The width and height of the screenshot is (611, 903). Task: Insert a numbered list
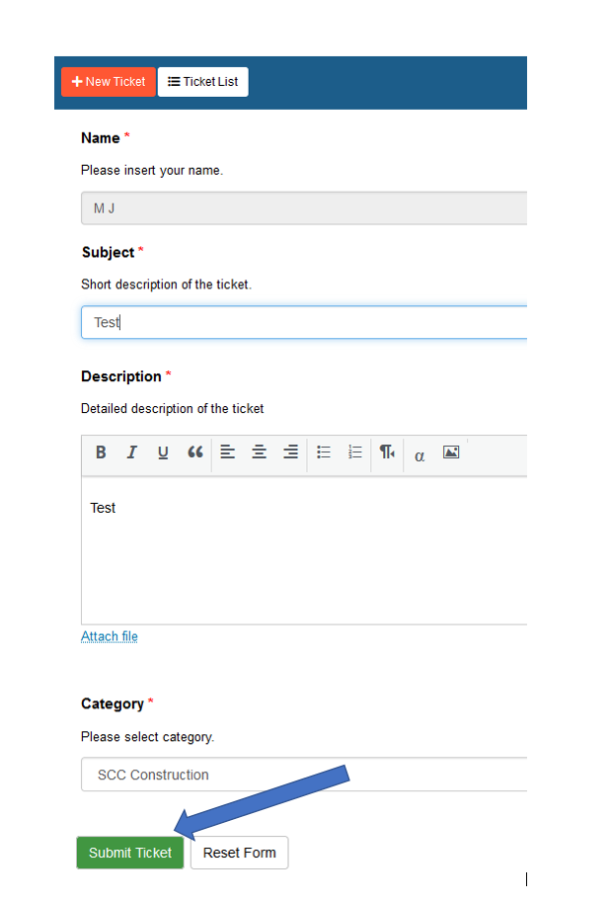click(355, 452)
